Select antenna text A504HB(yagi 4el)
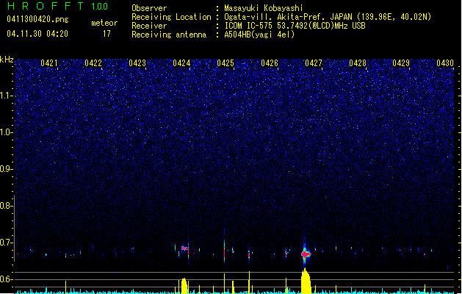The width and height of the screenshot is (462, 294). coord(259,35)
